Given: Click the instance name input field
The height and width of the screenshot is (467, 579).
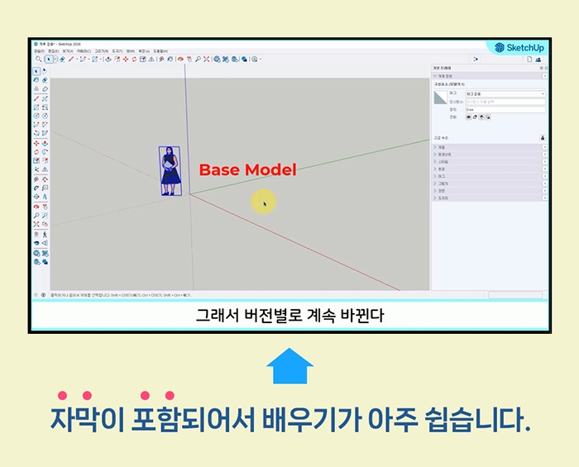Looking at the screenshot, I should (x=505, y=102).
